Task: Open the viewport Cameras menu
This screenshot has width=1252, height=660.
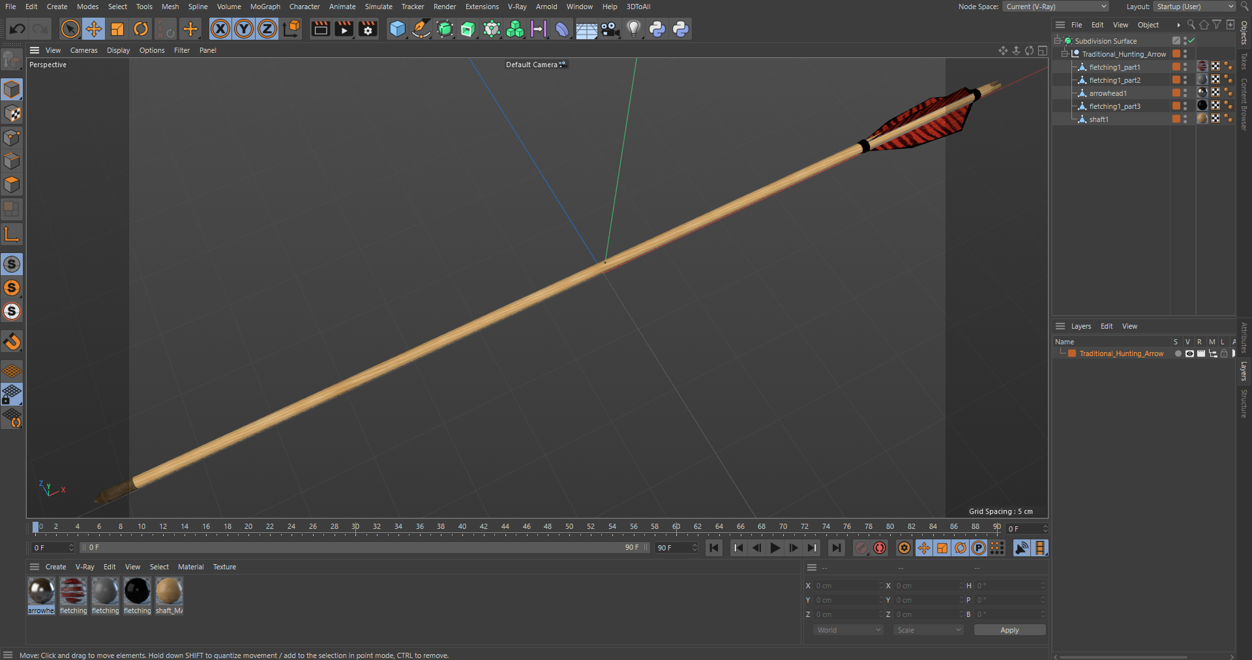Action: [x=83, y=50]
